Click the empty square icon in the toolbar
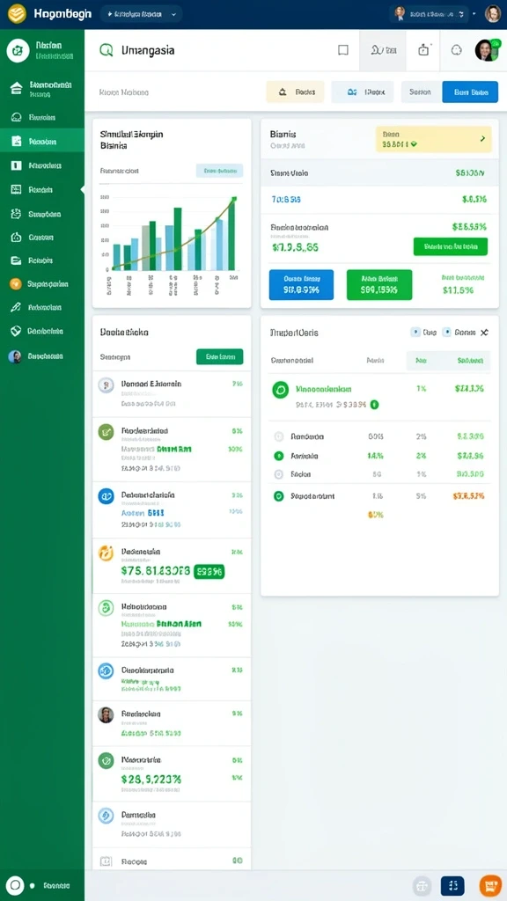 click(343, 50)
